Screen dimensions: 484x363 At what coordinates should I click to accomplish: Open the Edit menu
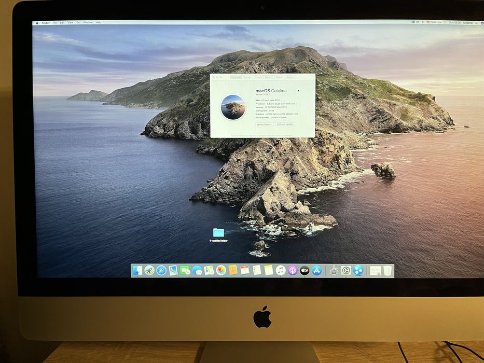62,23
